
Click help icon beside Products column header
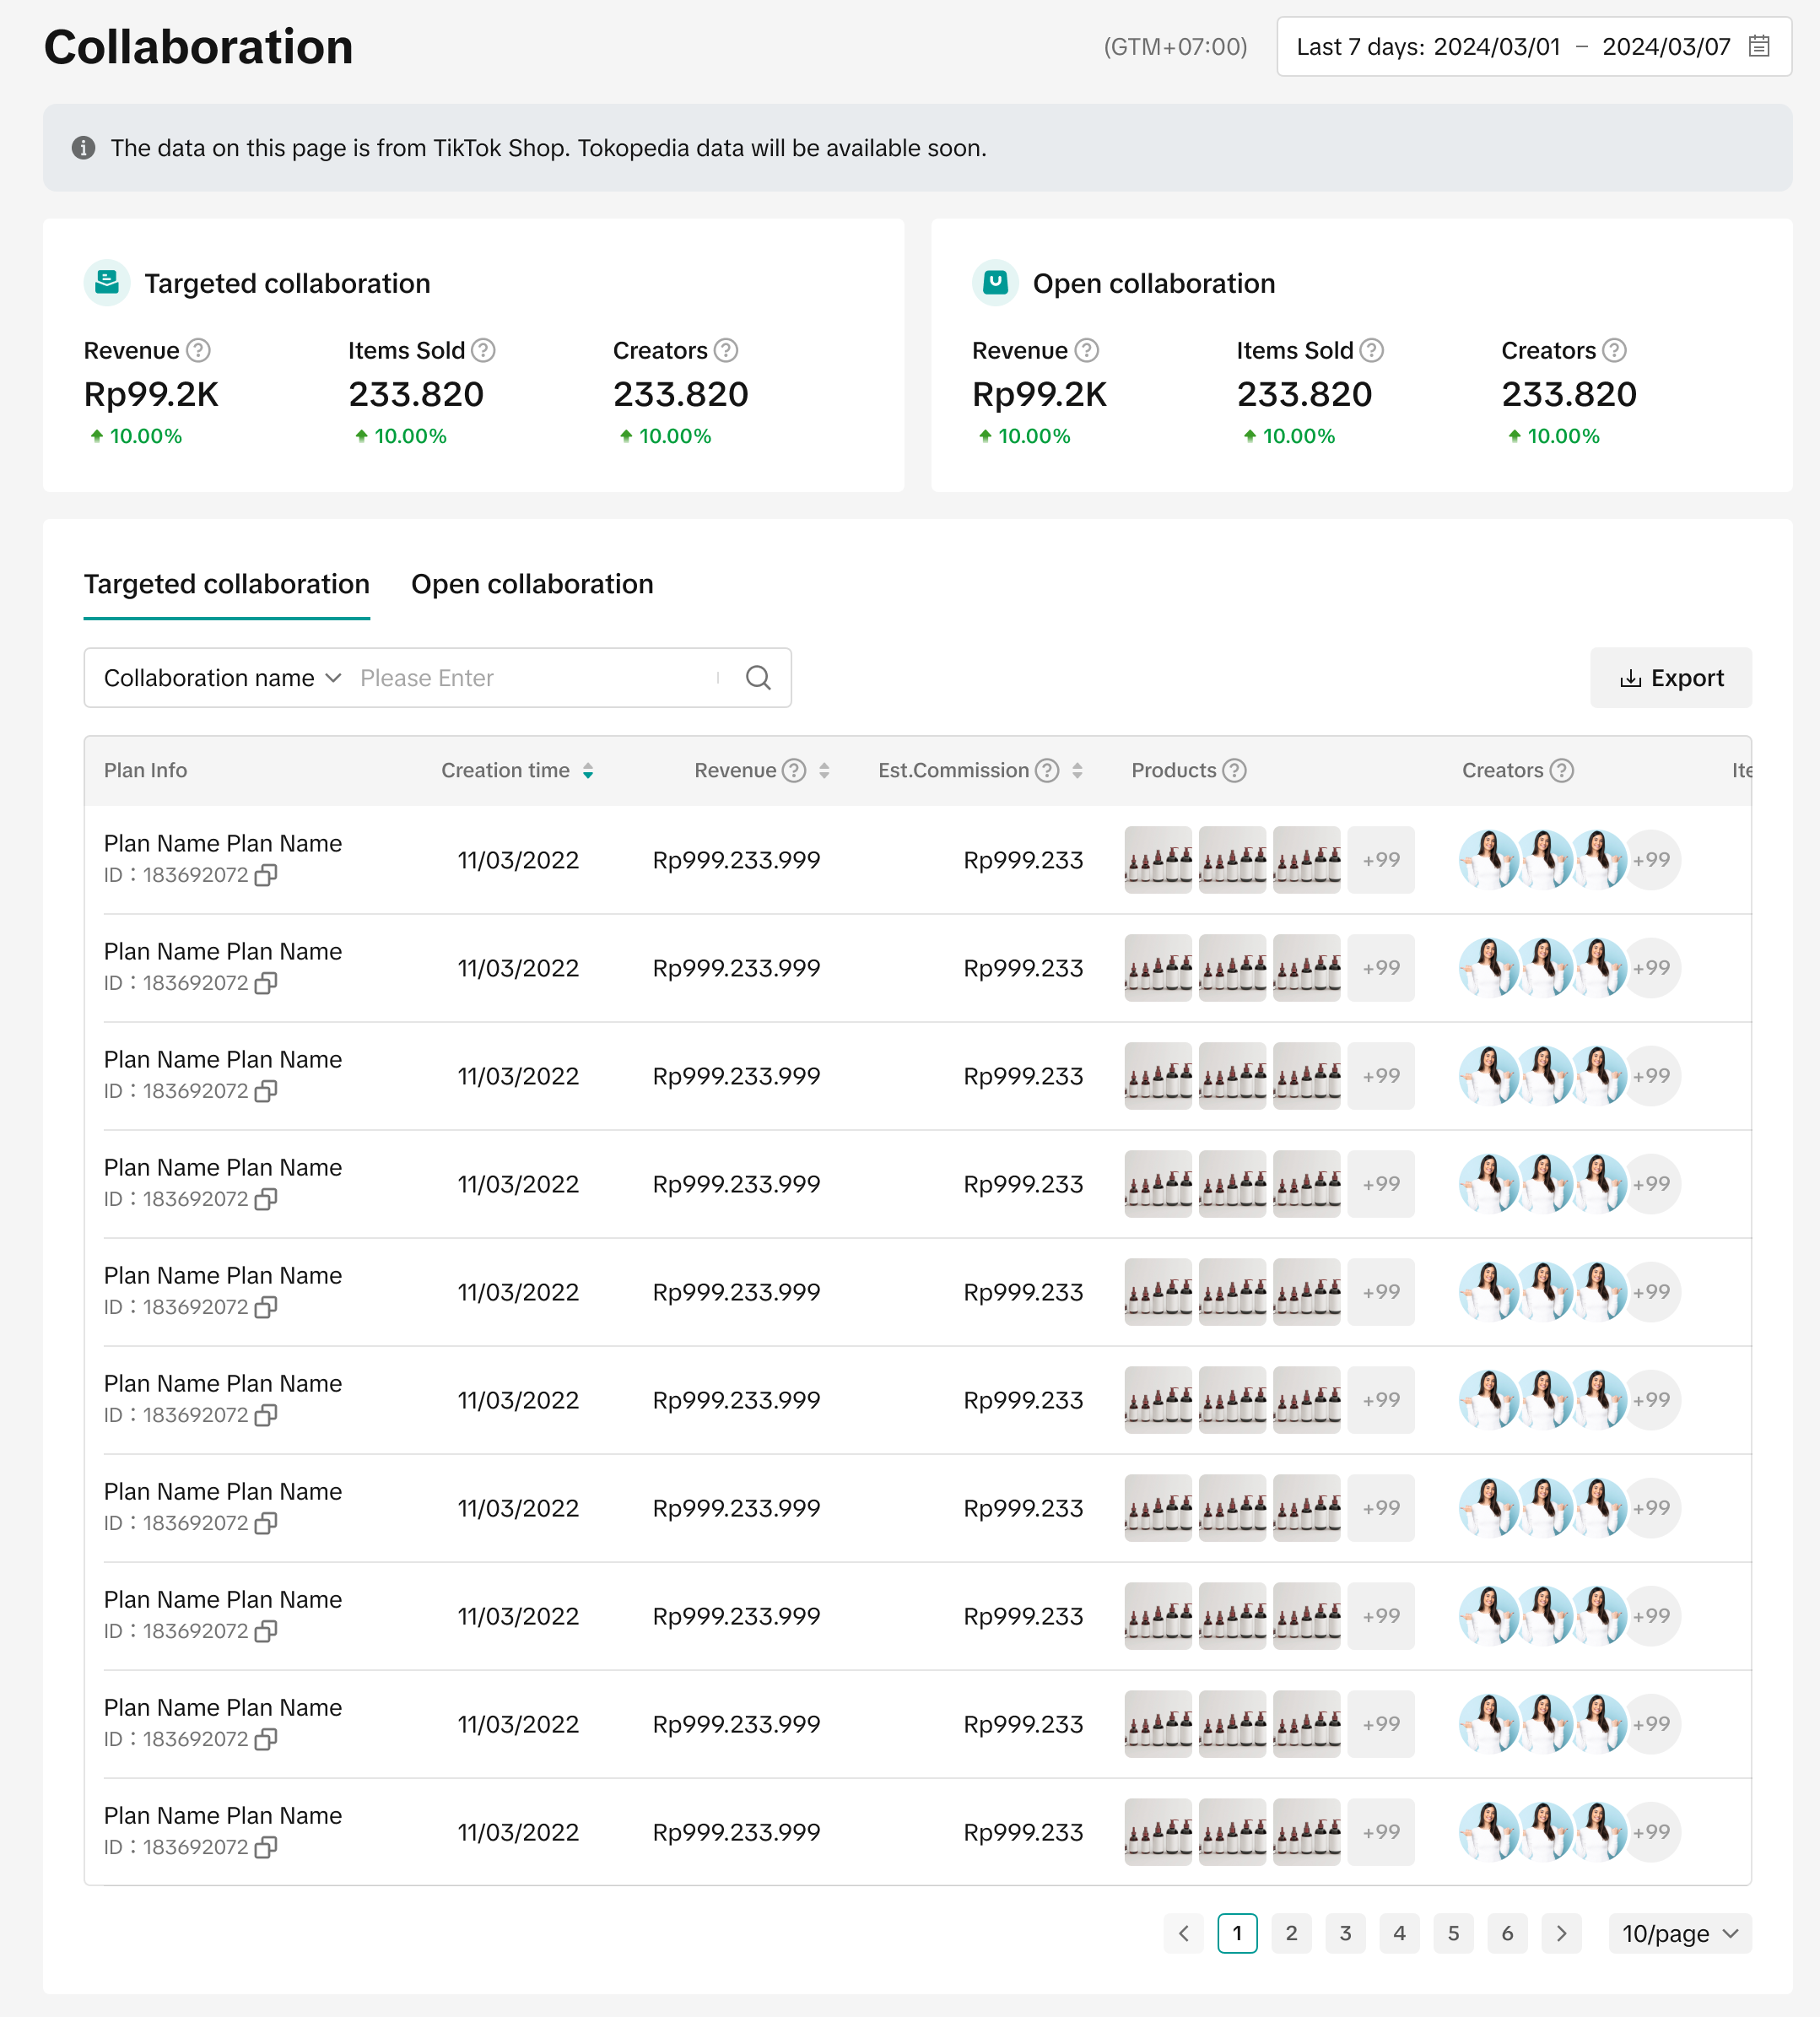click(x=1234, y=770)
